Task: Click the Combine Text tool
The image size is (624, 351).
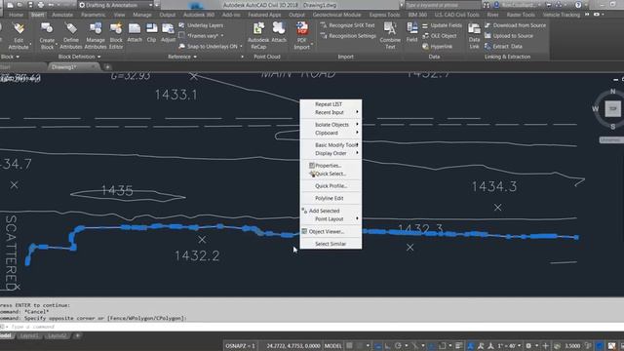Action: 390,36
